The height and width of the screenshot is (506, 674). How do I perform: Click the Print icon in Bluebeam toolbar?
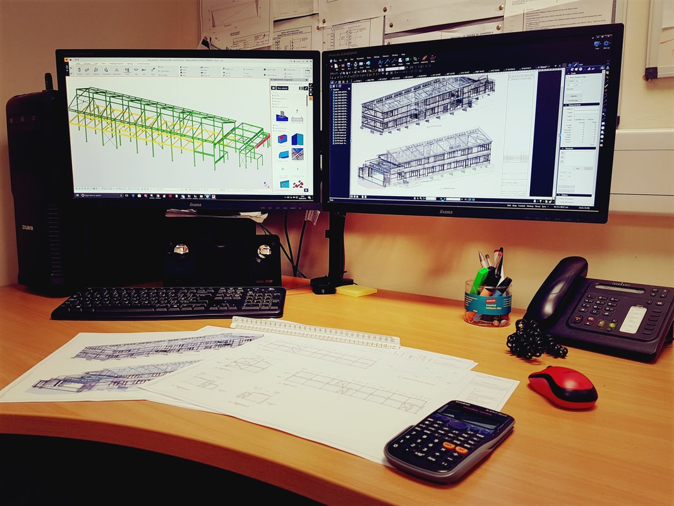point(356,65)
